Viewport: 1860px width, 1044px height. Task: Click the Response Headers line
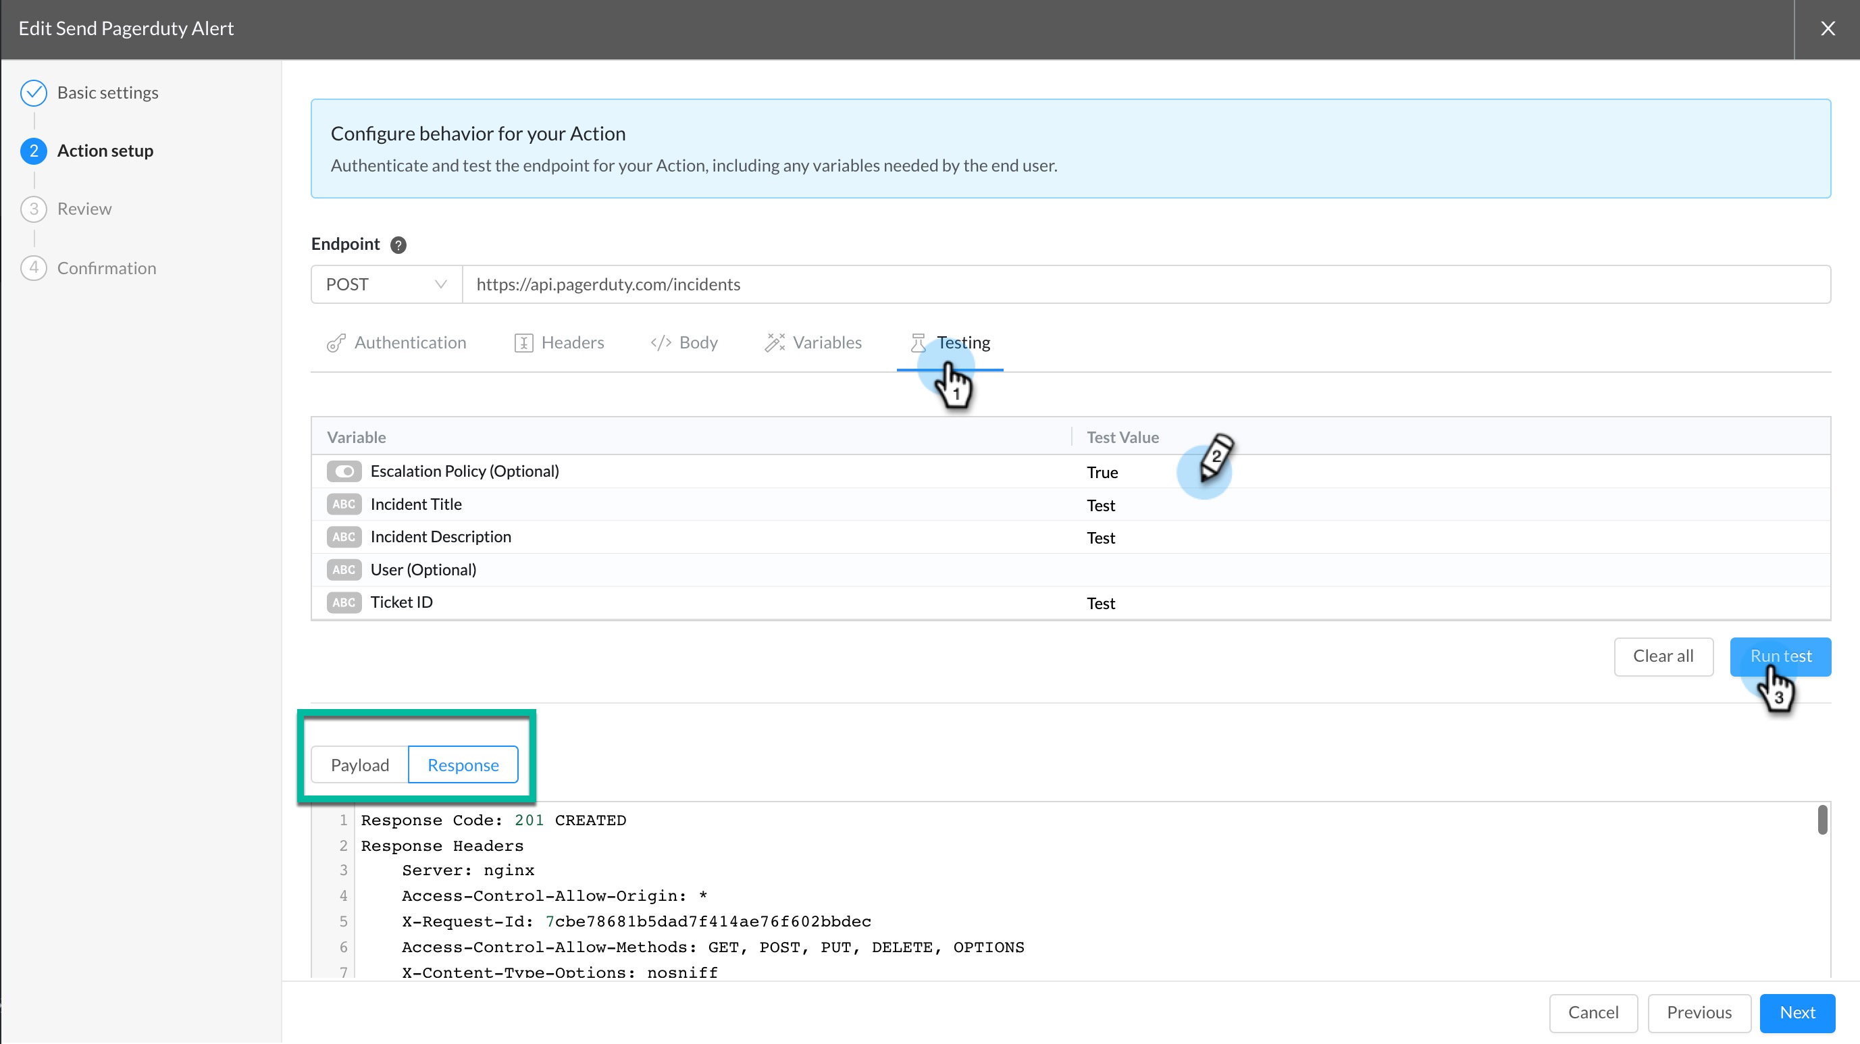click(x=442, y=846)
